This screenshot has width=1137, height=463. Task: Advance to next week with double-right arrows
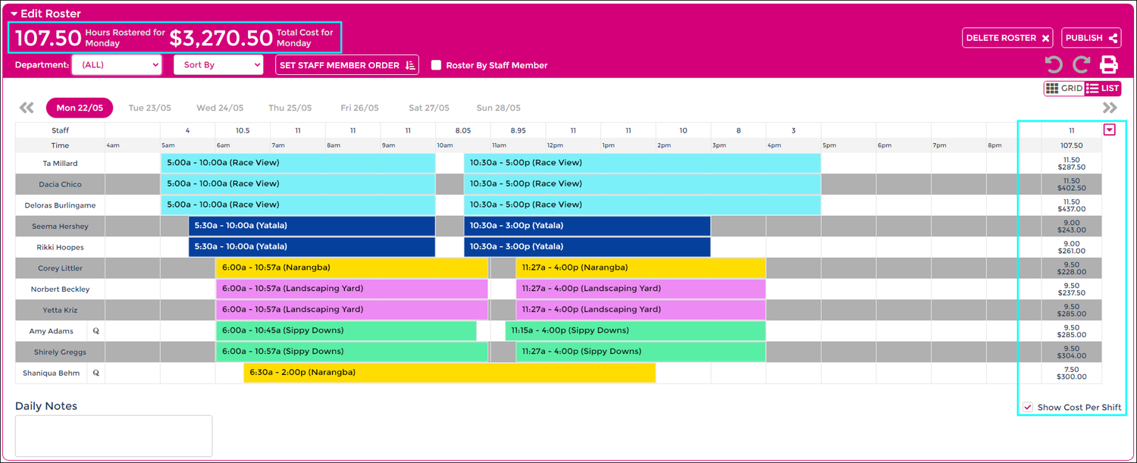pyautogui.click(x=1110, y=108)
